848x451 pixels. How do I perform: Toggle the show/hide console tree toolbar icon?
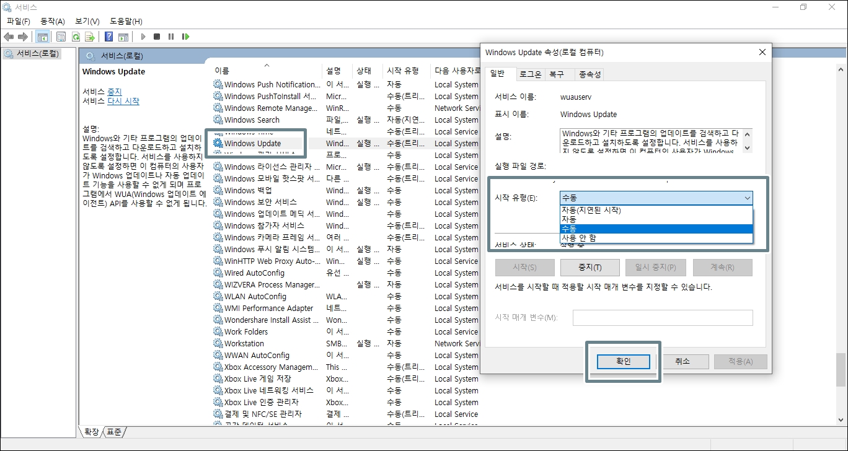pyautogui.click(x=43, y=37)
